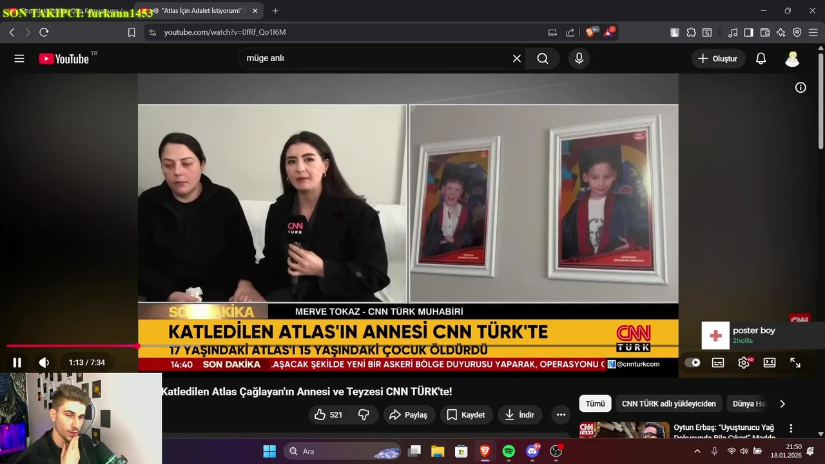Click the YouTube search magnifier button
Screen dimensions: 825x464
click(543, 59)
